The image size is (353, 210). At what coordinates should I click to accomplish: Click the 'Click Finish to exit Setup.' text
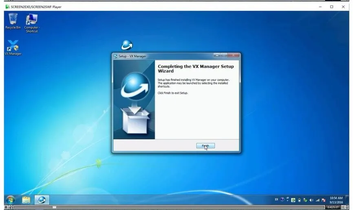point(173,93)
